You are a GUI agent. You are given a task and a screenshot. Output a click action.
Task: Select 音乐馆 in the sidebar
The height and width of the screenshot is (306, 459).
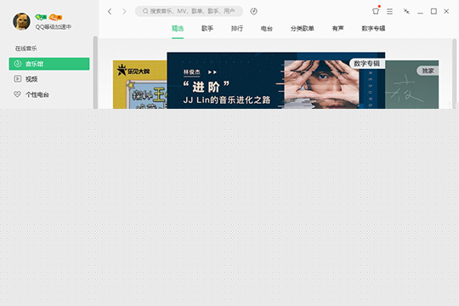point(49,64)
